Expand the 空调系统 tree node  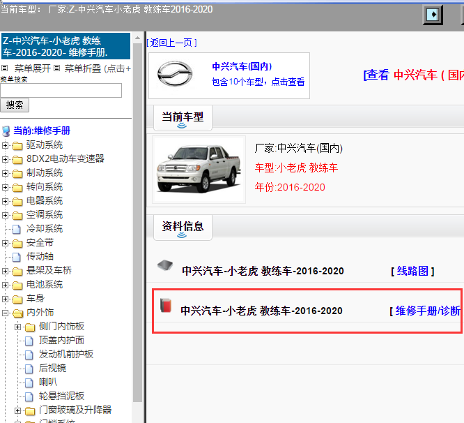tap(5, 215)
